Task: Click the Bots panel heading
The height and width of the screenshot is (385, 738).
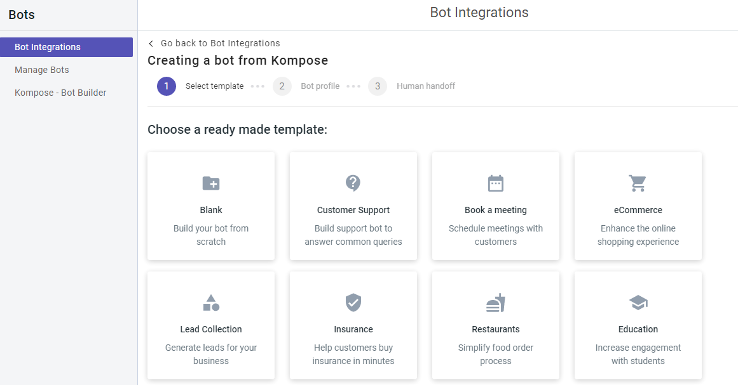Action: tap(21, 14)
